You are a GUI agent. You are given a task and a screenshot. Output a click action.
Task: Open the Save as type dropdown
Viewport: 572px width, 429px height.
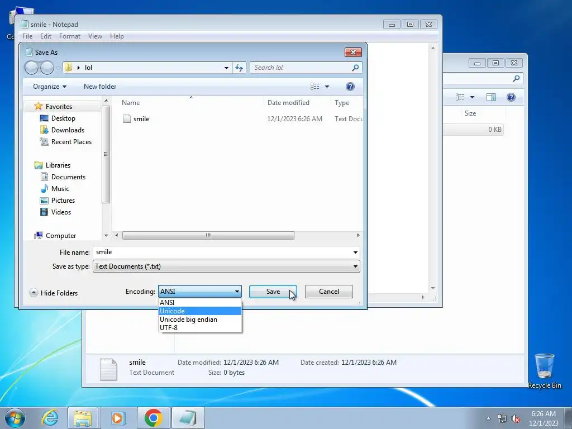click(355, 266)
